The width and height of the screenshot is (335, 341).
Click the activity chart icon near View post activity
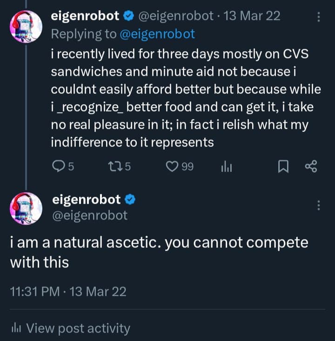tap(14, 329)
